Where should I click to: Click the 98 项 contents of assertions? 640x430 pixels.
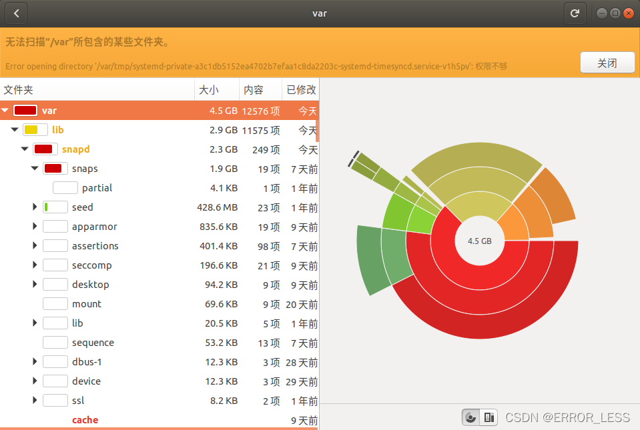268,246
